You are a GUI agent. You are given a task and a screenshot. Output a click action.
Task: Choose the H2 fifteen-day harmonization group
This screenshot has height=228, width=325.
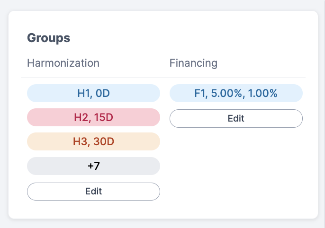(x=93, y=117)
